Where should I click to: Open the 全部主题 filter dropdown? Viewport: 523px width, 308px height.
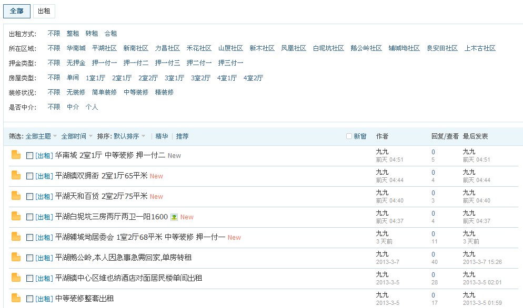point(42,136)
